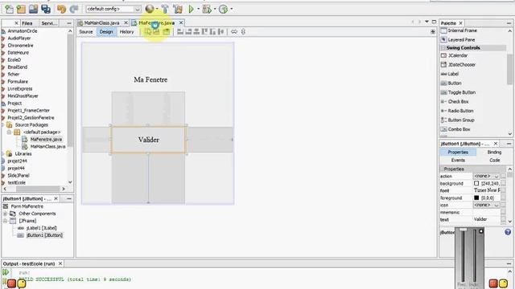
Task: Align components to top in row
Action: [x=204, y=32]
